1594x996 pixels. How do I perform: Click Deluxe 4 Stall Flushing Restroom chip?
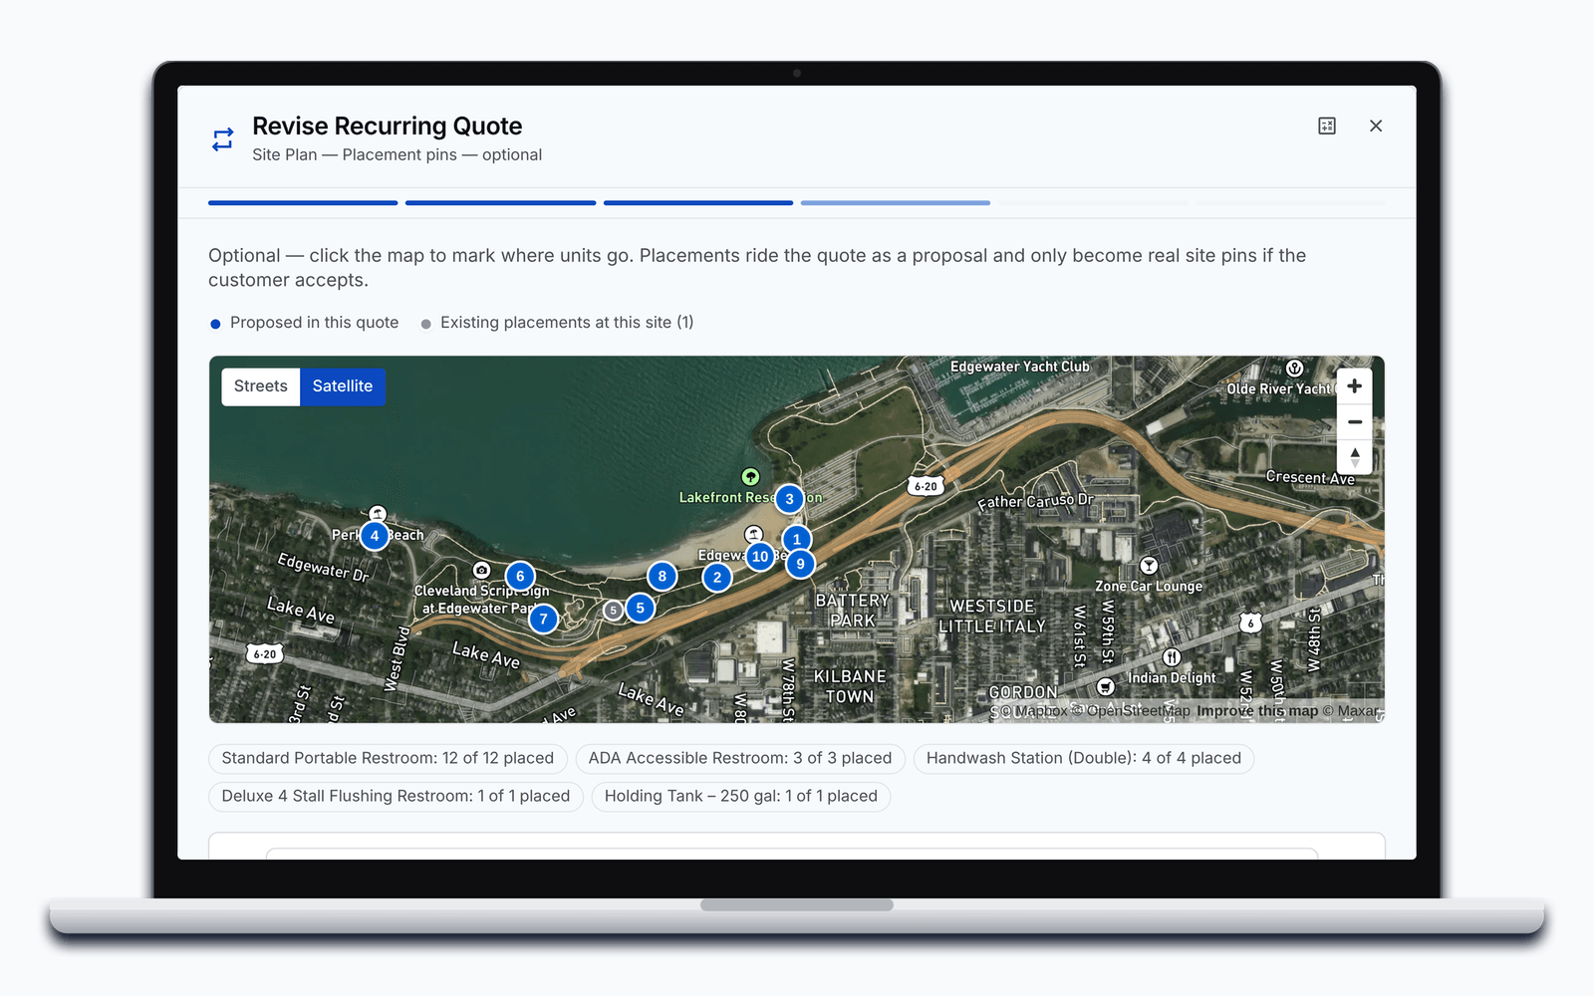396,797
